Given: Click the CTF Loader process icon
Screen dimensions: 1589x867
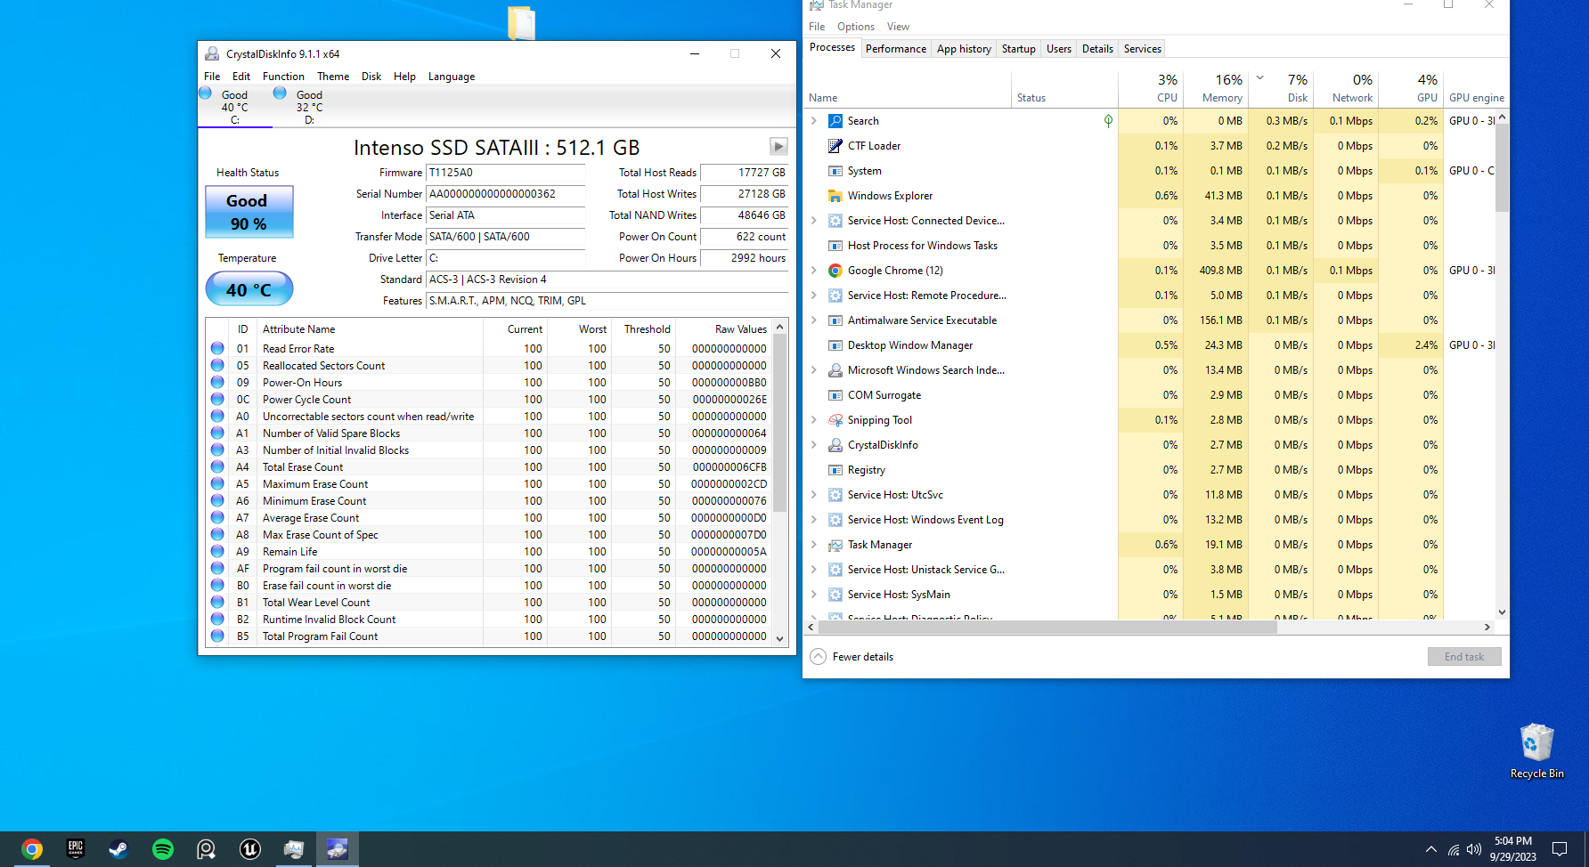Looking at the screenshot, I should tap(835, 146).
